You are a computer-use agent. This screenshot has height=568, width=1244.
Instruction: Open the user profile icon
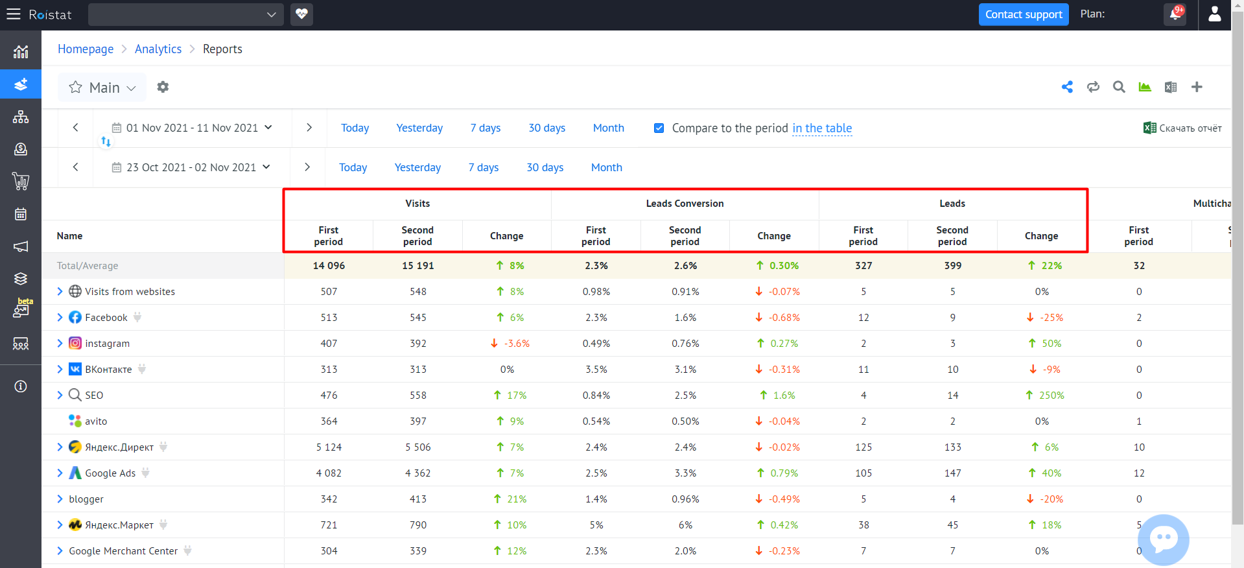tap(1215, 14)
